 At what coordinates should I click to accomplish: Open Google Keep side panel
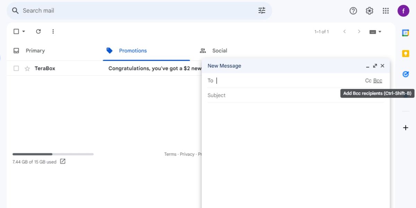(x=405, y=53)
